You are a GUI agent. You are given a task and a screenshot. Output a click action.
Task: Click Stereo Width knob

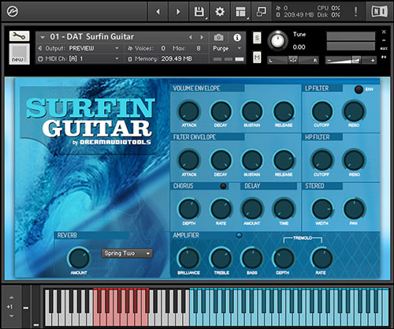[x=322, y=209]
